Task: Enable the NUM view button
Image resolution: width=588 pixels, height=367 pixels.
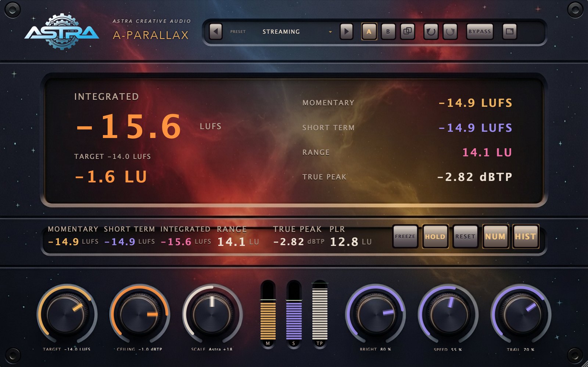Action: [495, 236]
